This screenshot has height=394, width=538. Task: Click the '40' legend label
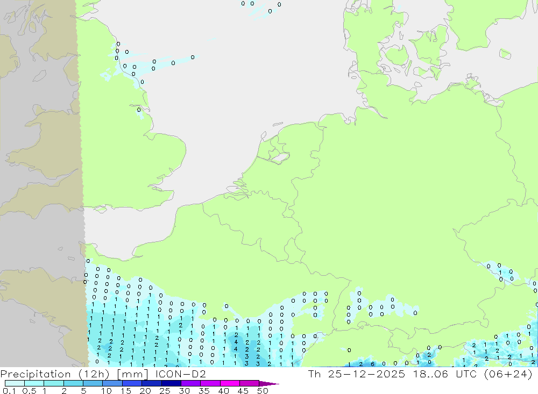(x=224, y=391)
